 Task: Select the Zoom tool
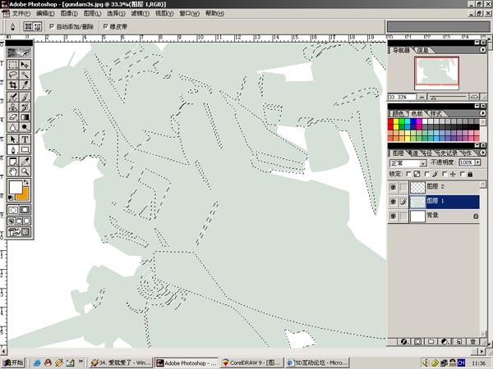click(x=25, y=171)
